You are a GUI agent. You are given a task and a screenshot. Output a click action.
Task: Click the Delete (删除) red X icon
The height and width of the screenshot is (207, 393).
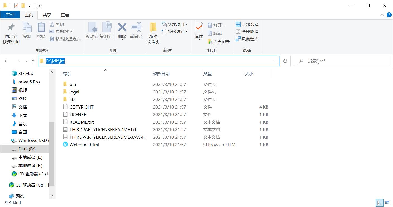coord(122,27)
